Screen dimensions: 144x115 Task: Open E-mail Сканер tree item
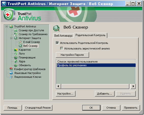pos(31,42)
